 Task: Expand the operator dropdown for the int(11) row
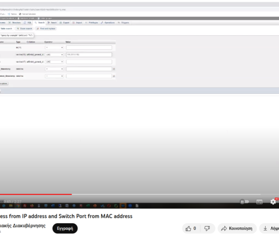point(54,48)
